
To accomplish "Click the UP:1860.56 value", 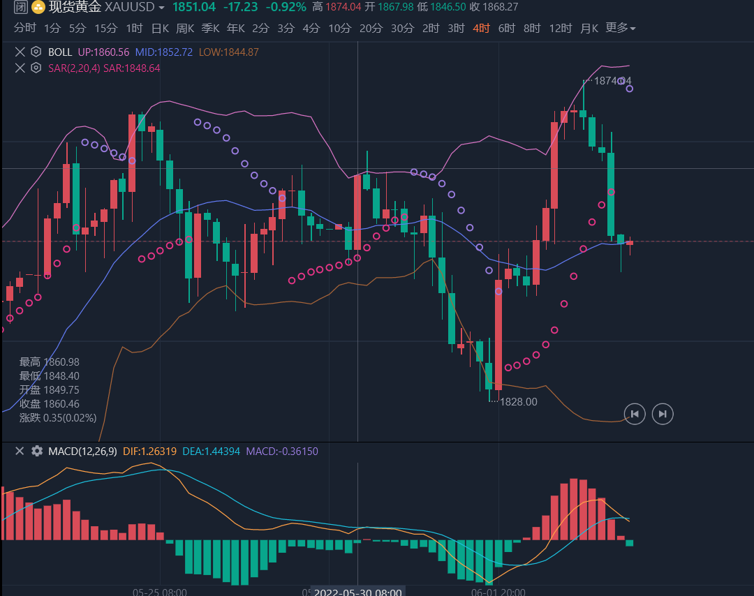I will point(103,52).
